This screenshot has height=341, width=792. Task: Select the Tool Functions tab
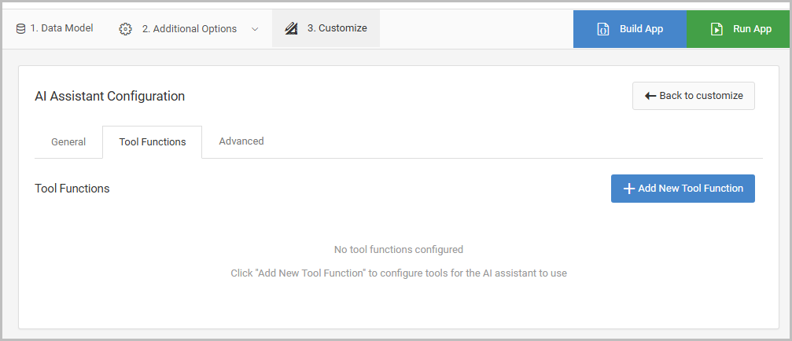coord(153,142)
